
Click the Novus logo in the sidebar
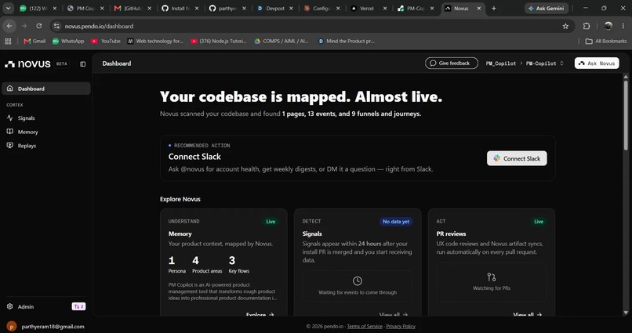coord(27,64)
